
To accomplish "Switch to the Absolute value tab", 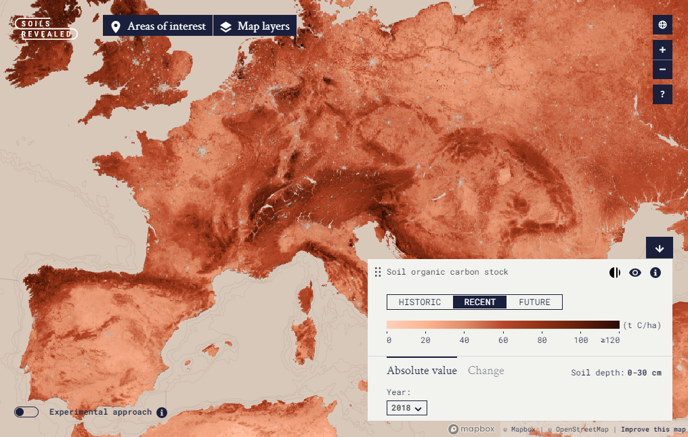I will 422,371.
